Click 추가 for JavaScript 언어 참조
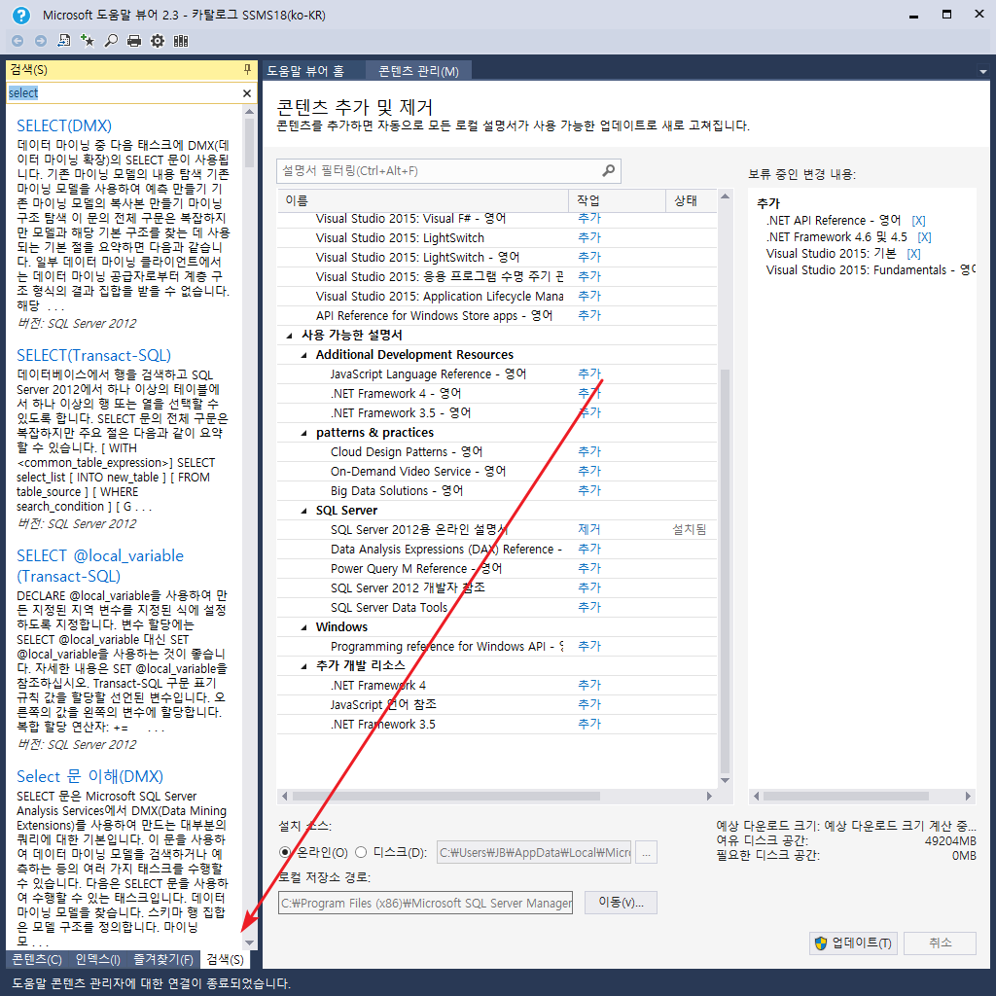Screen dimensions: 996x996 click(x=588, y=704)
